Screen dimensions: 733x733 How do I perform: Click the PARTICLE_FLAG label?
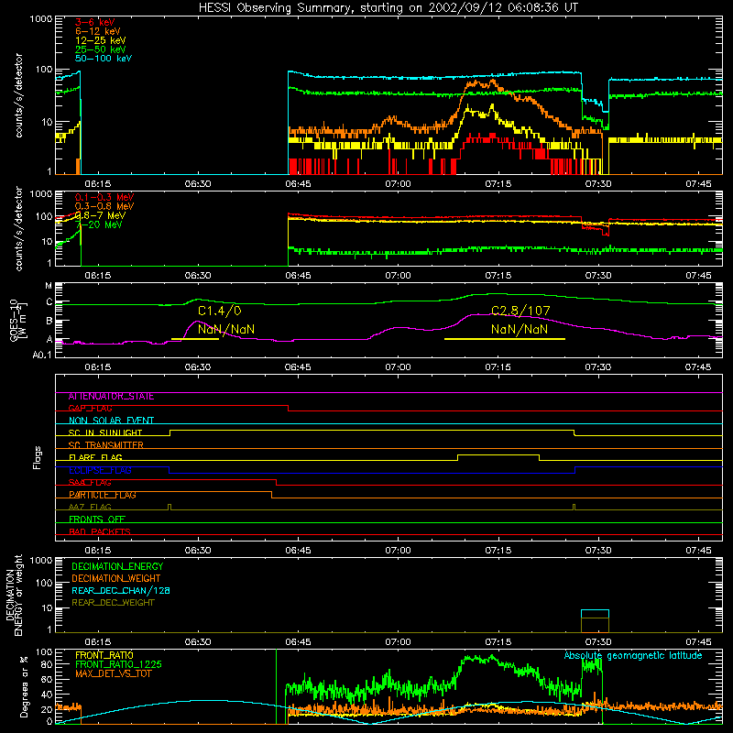coord(103,495)
